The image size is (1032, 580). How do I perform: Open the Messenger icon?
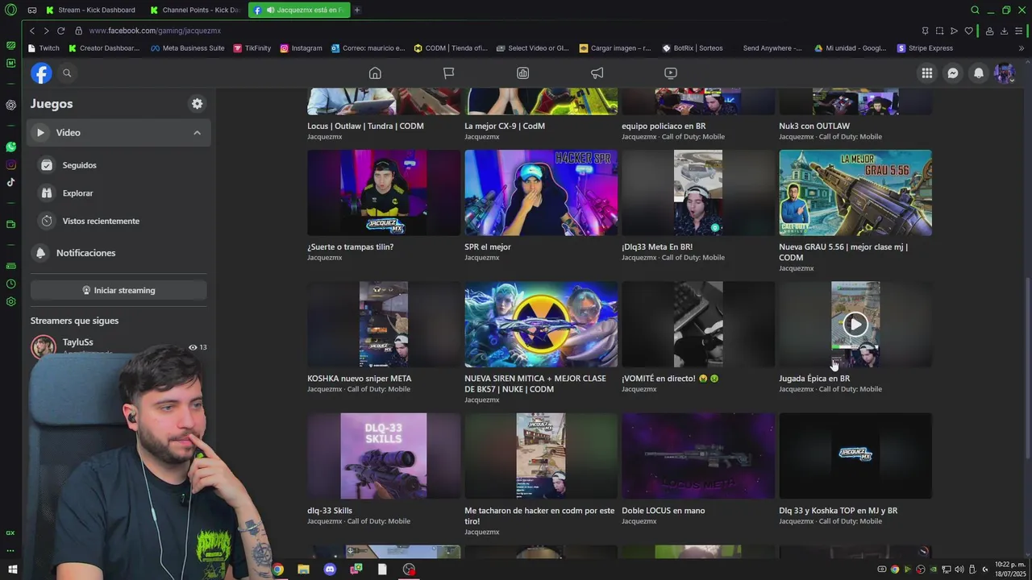click(953, 73)
